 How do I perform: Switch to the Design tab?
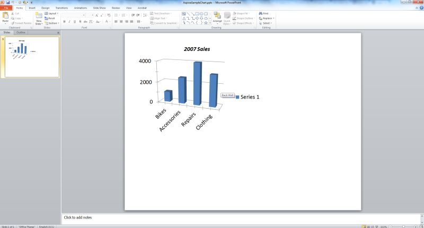(45, 8)
